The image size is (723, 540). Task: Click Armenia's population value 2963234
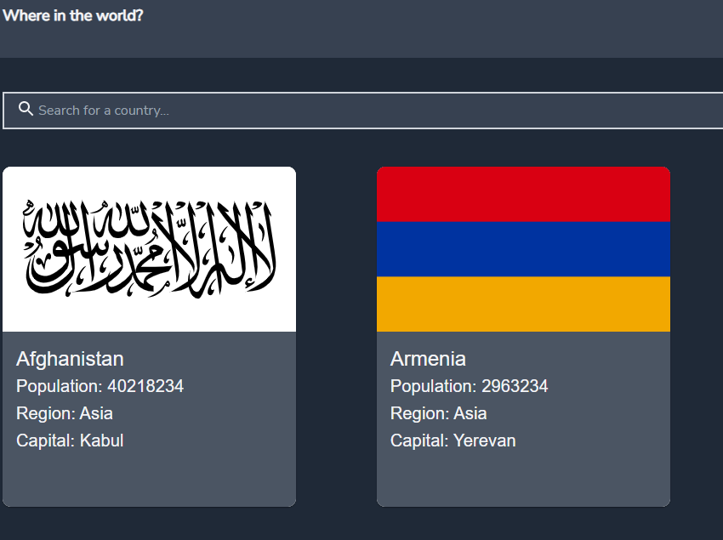(x=515, y=386)
